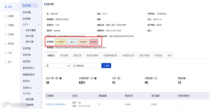Screen dimensions: 212x109
Task: Open 会员分组 menu item
Action: point(27,55)
